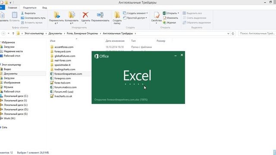Minimize the Excel splash screen
Viewport: 276px width, 155px height.
[x=176, y=56]
